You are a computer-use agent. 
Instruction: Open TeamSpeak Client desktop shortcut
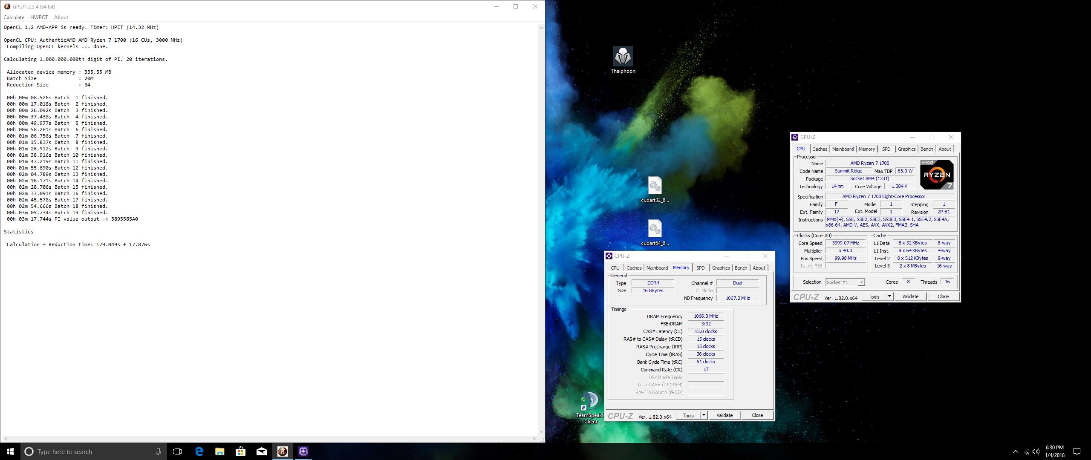click(x=590, y=408)
